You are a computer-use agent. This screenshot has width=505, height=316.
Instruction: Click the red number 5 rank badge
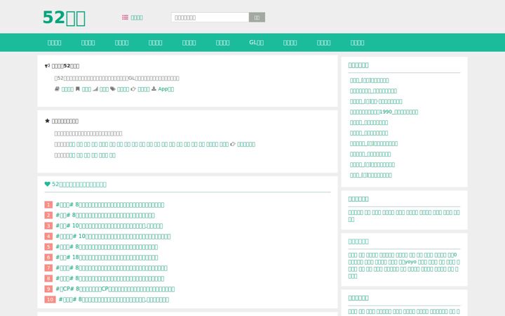point(48,247)
